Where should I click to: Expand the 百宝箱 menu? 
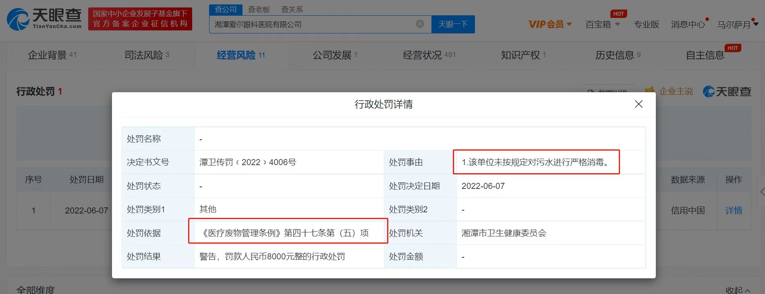pos(603,25)
